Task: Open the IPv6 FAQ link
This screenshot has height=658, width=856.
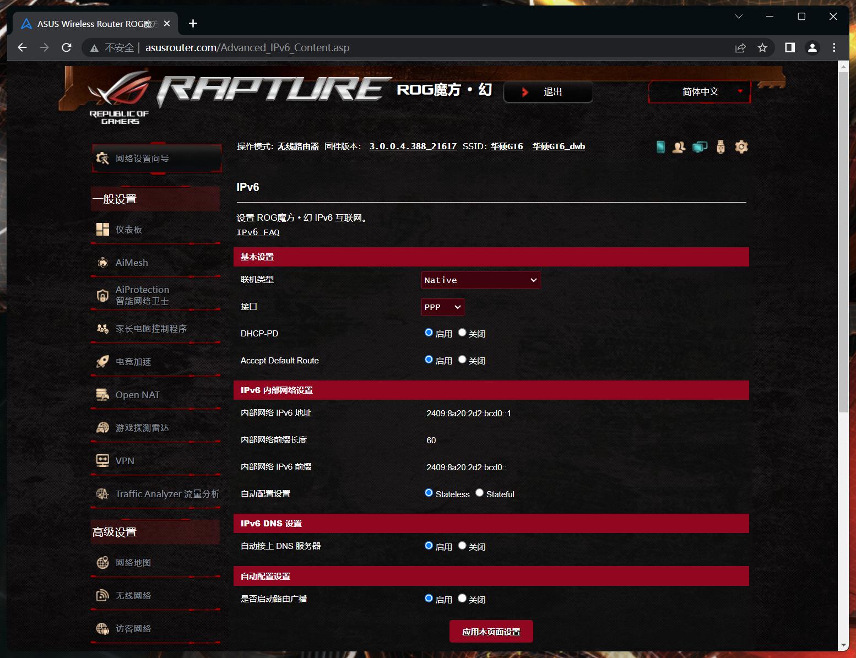Action: [x=258, y=232]
